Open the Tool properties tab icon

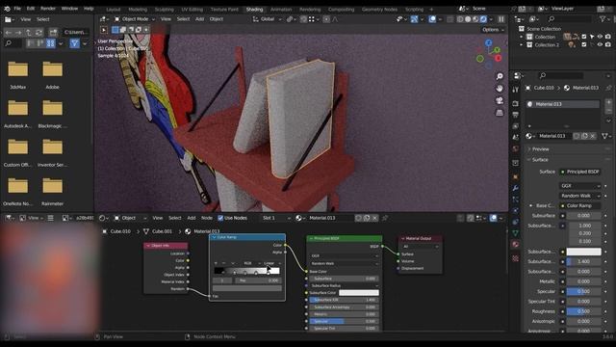tap(516, 90)
